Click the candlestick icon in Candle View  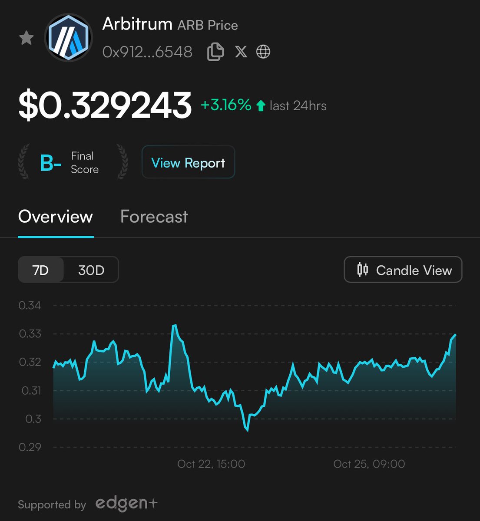pyautogui.click(x=362, y=270)
